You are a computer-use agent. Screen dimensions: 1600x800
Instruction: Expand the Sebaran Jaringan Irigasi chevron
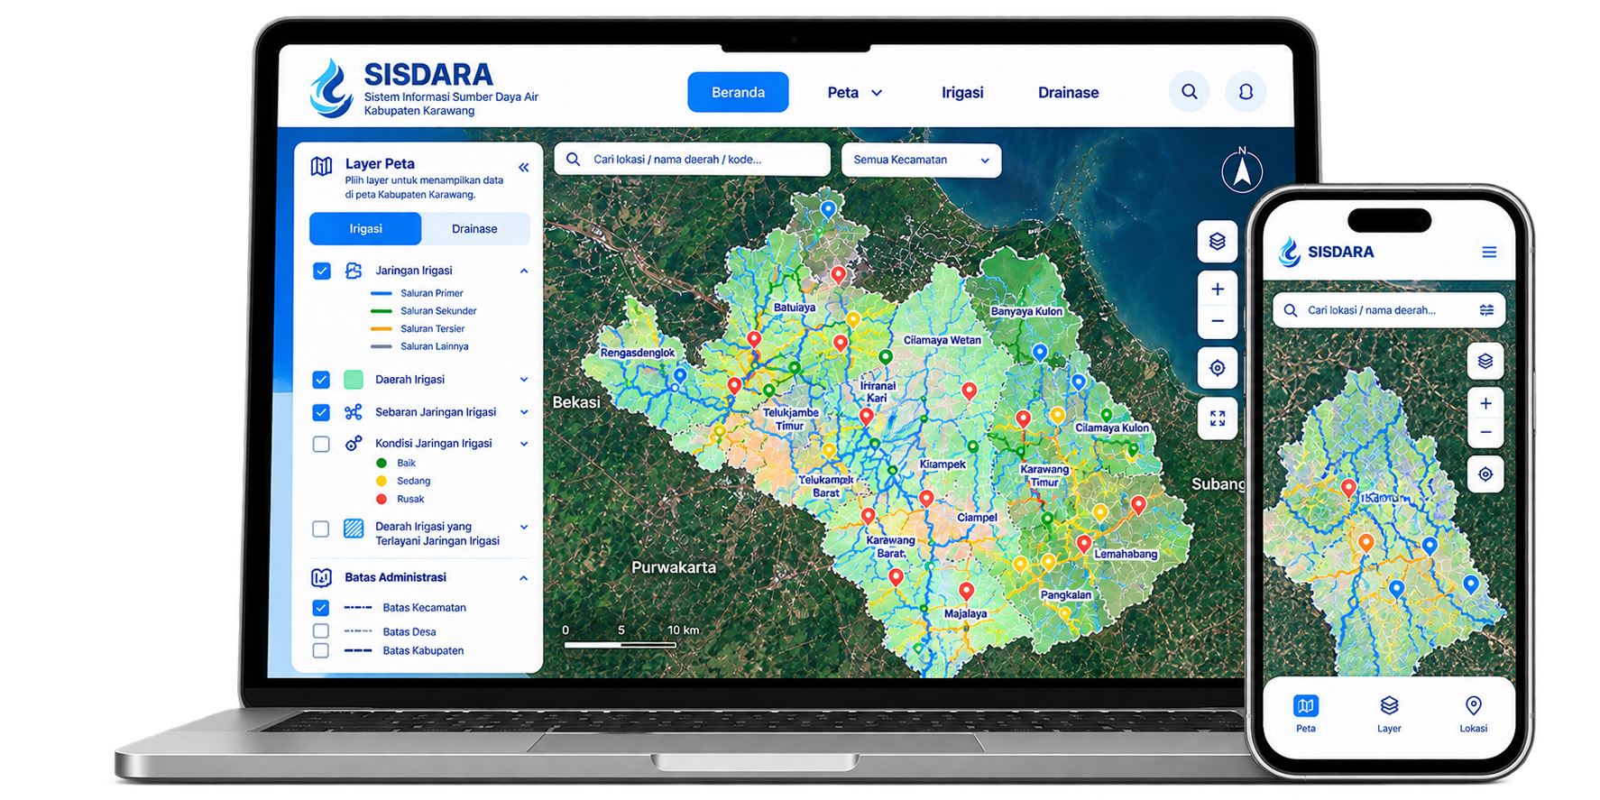click(x=524, y=412)
